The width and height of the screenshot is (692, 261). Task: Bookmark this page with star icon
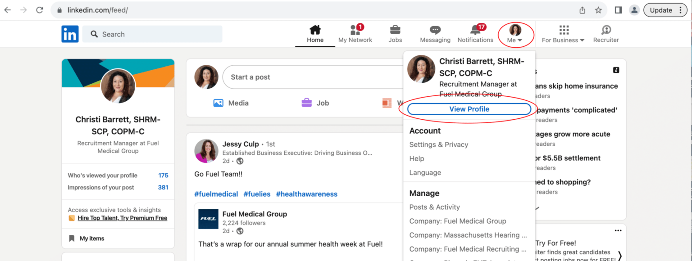click(x=598, y=10)
